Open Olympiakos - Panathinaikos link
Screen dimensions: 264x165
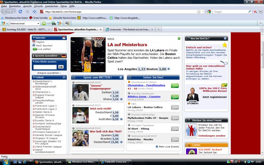pyautogui.click(x=146, y=85)
